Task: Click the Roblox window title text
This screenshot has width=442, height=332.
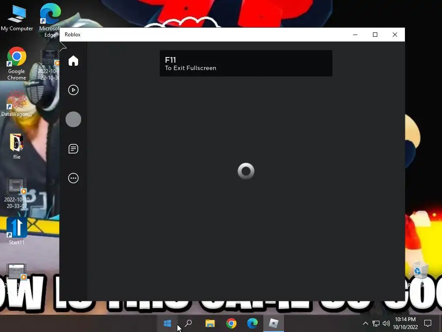Action: pyautogui.click(x=73, y=35)
